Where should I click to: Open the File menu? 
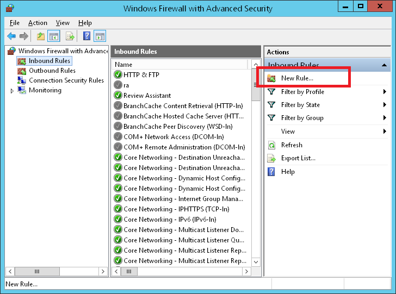click(14, 23)
